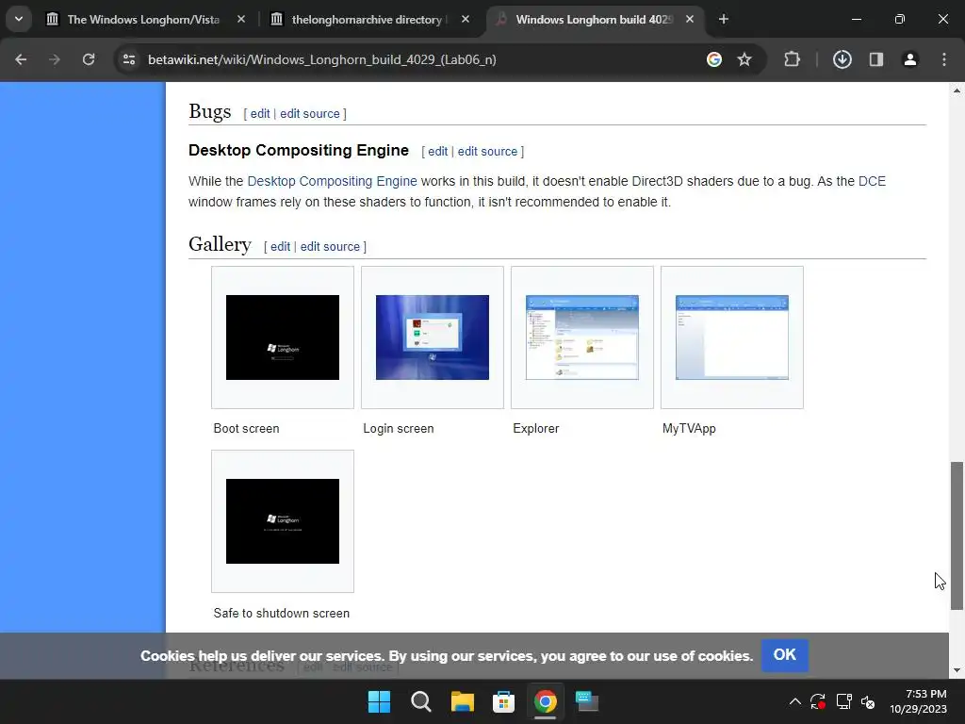Click the muted volume tray icon

pyautogui.click(x=868, y=701)
